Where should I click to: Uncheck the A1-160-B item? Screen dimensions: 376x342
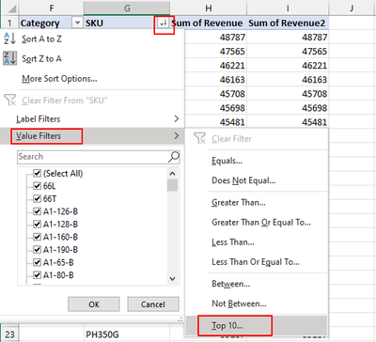pyautogui.click(x=38, y=237)
